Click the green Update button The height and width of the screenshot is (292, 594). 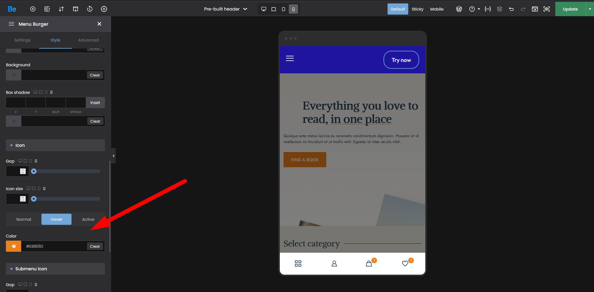tap(570, 9)
